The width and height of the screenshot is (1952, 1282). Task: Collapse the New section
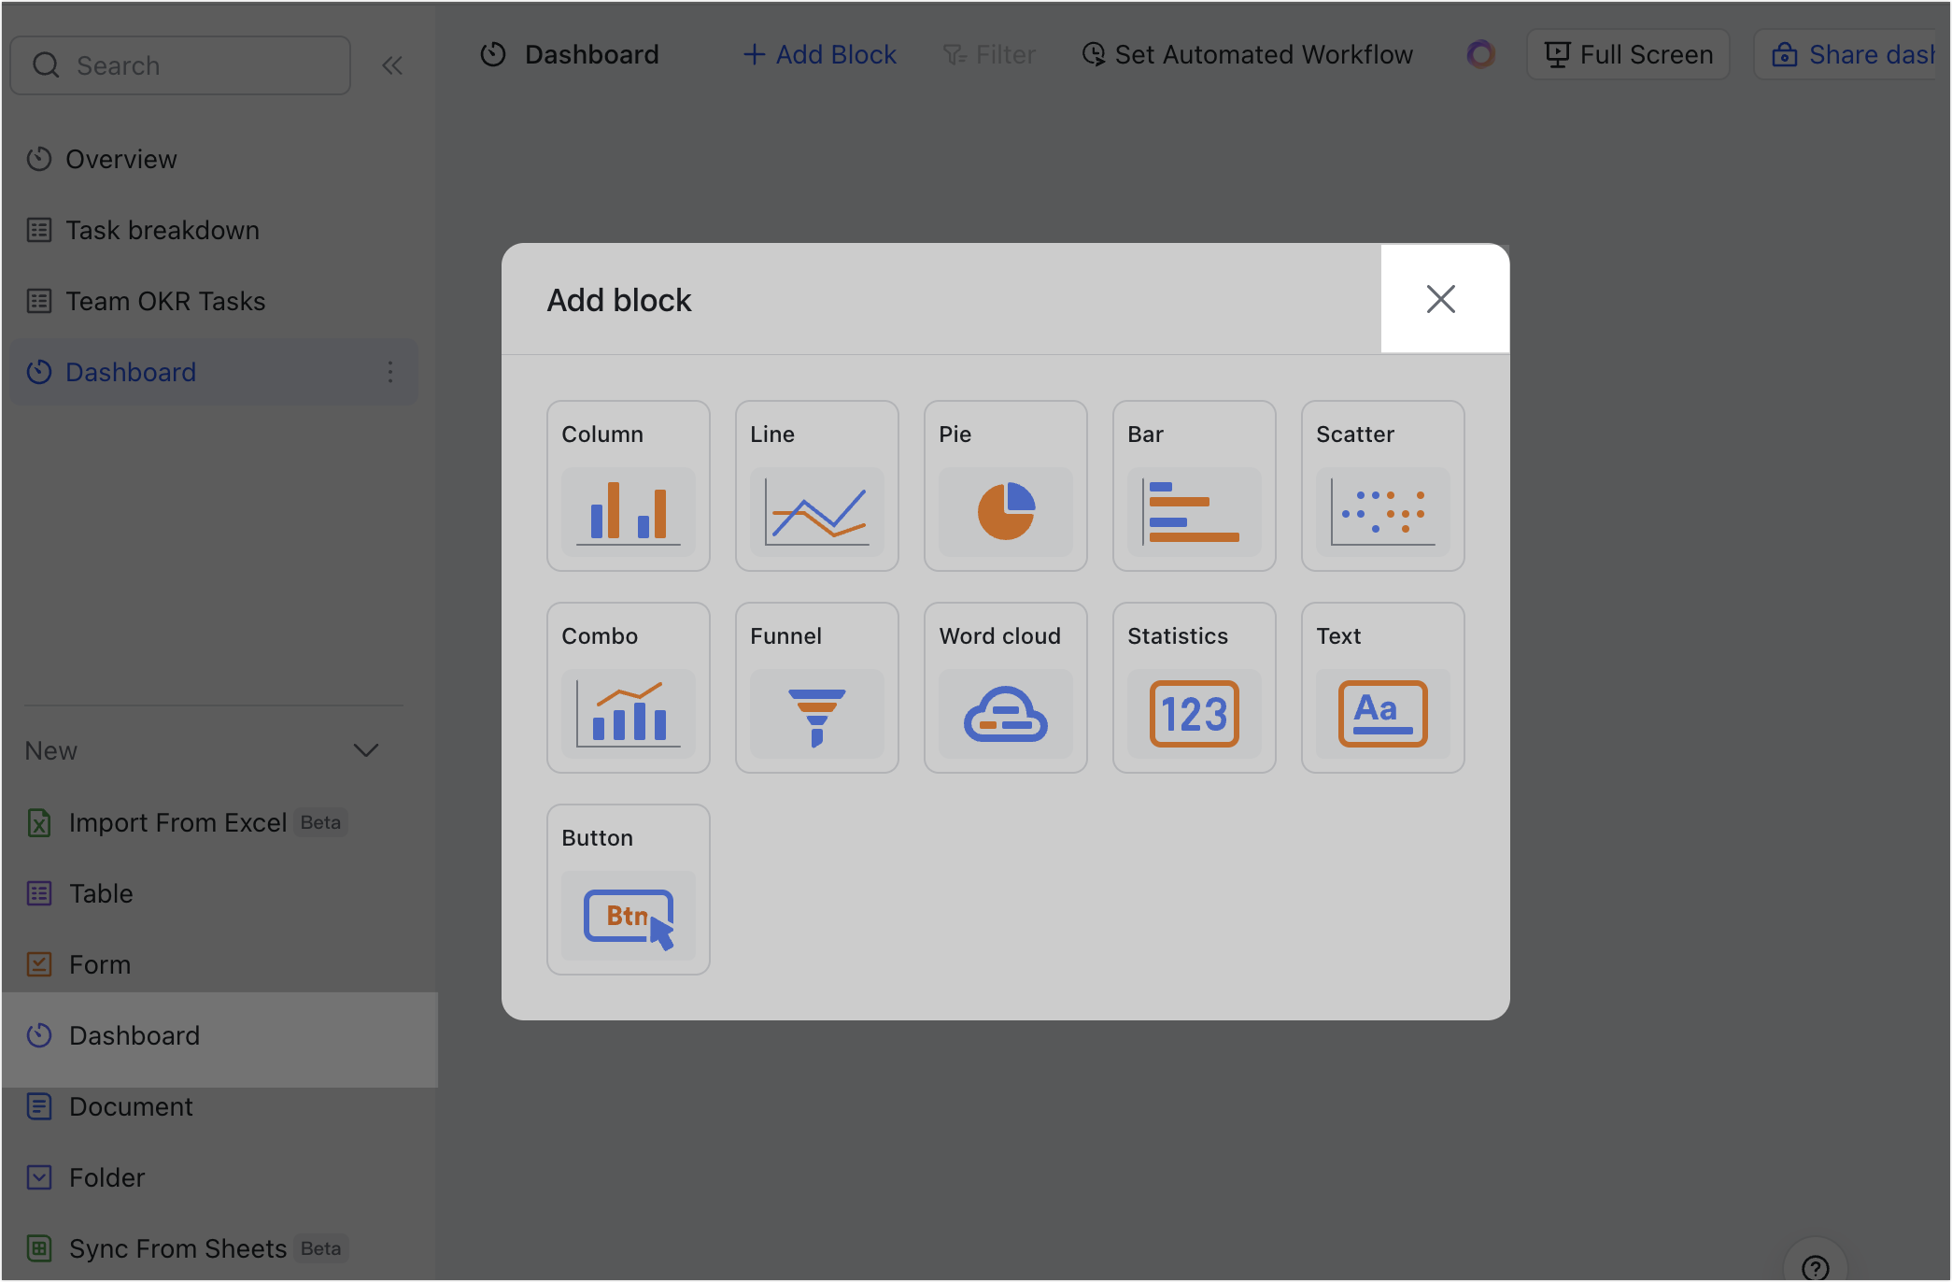click(x=367, y=749)
